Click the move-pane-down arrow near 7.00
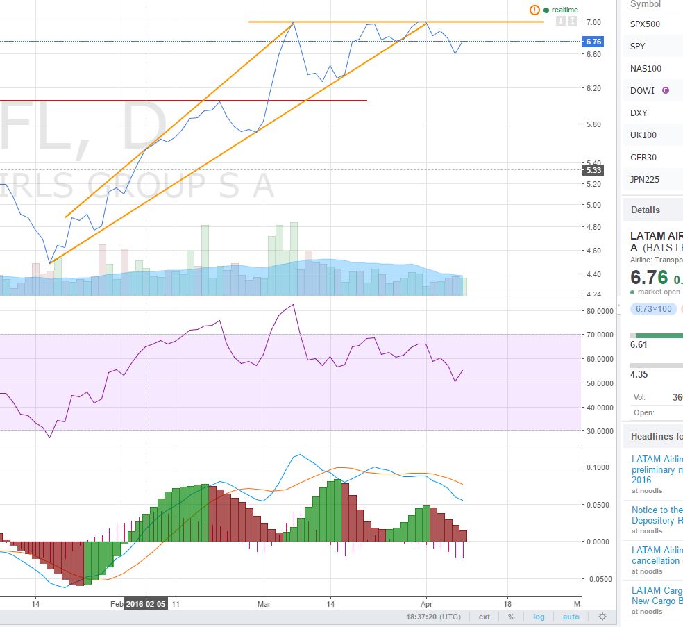Screen dimensions: 683x627 pos(562,20)
